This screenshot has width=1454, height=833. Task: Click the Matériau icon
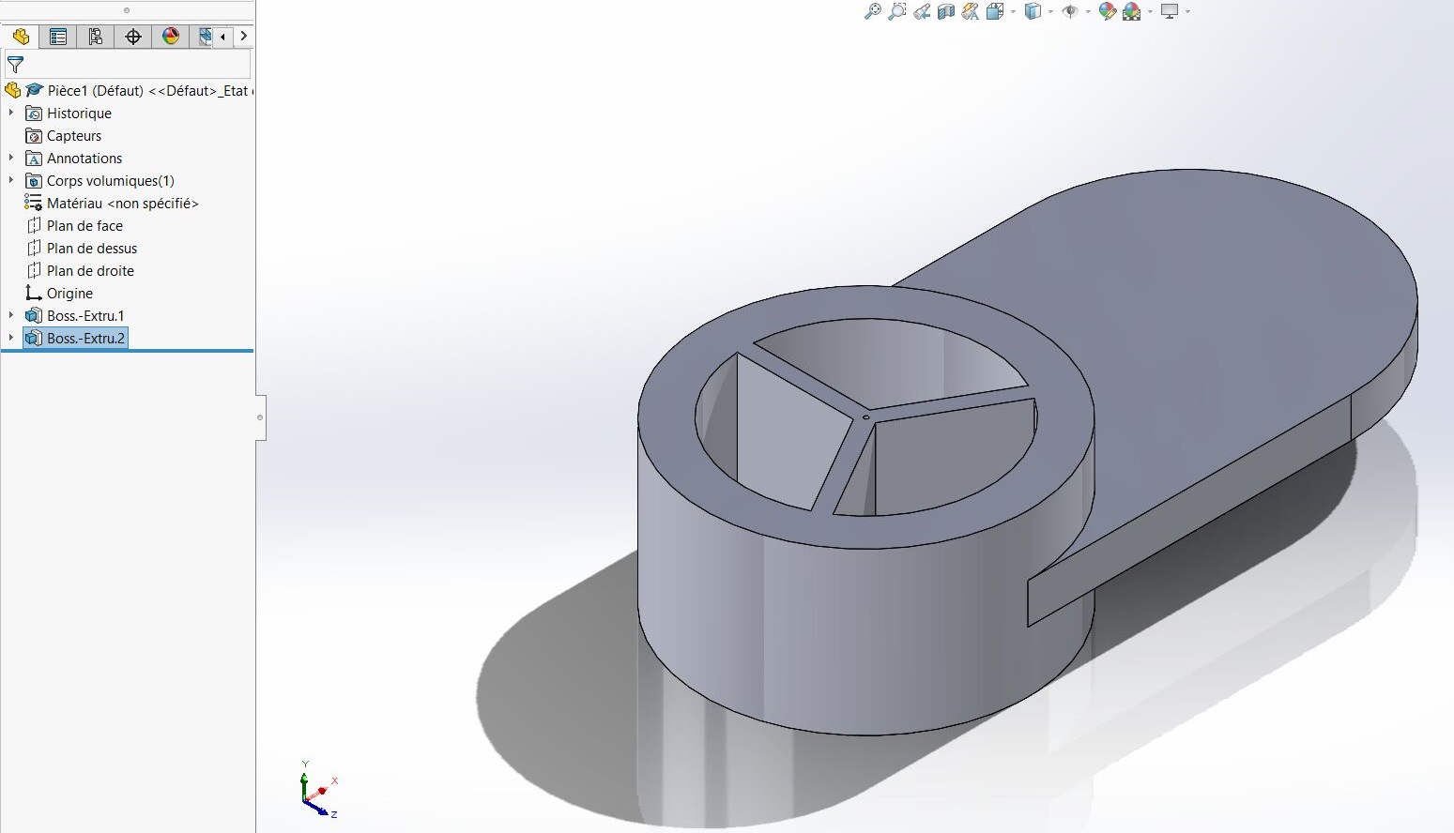click(34, 204)
